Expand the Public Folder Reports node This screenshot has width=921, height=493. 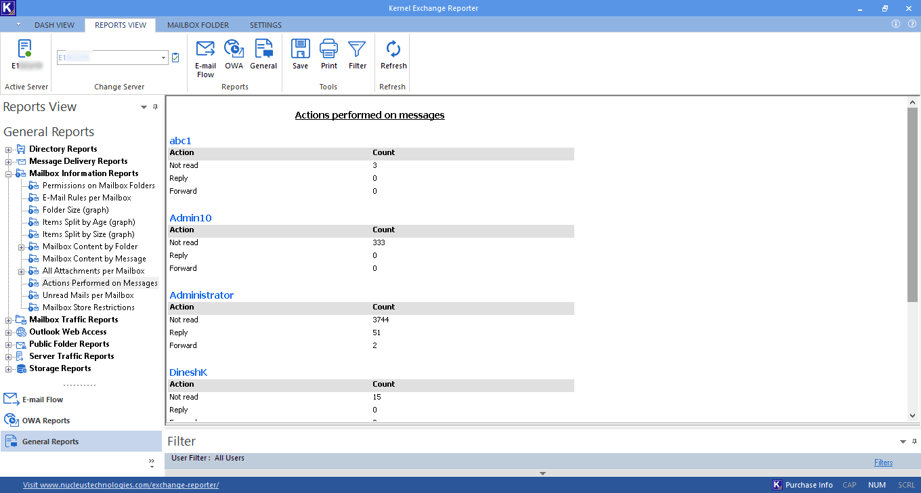pyautogui.click(x=8, y=344)
